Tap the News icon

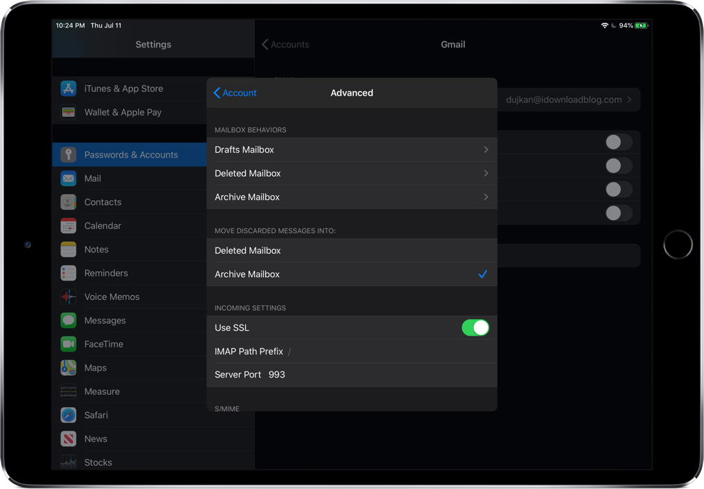click(68, 439)
